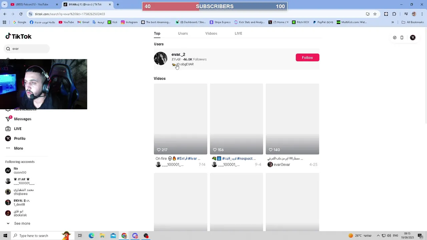The width and height of the screenshot is (427, 240).
Task: Click the TikTok logo
Action: tap(19, 36)
